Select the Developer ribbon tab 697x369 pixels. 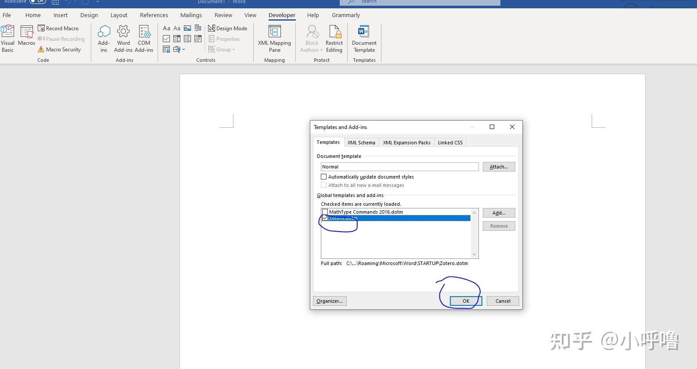point(282,15)
